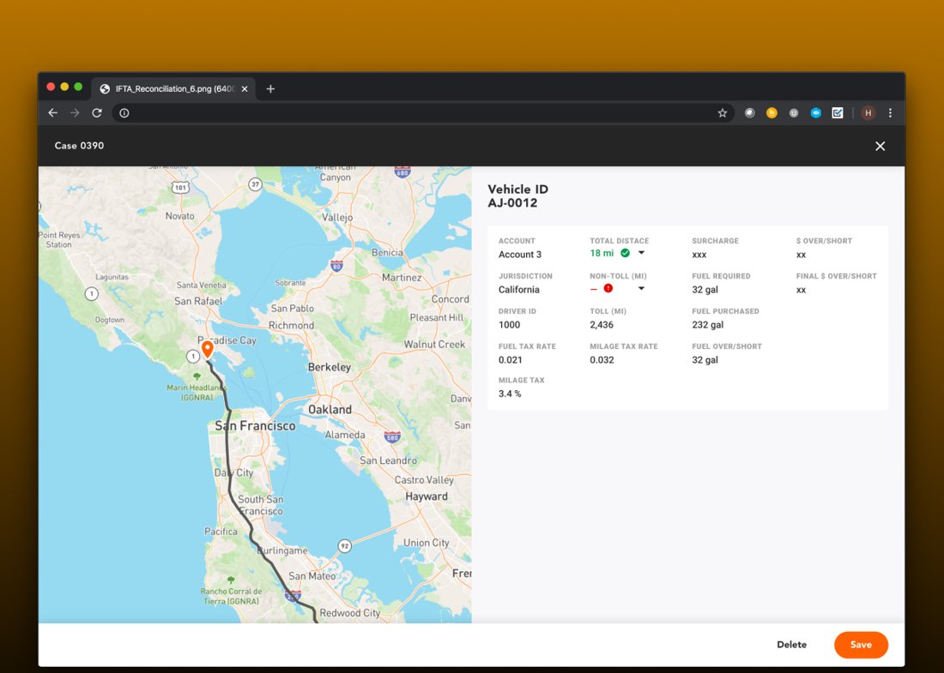Close the Case 0390 panel

(880, 146)
